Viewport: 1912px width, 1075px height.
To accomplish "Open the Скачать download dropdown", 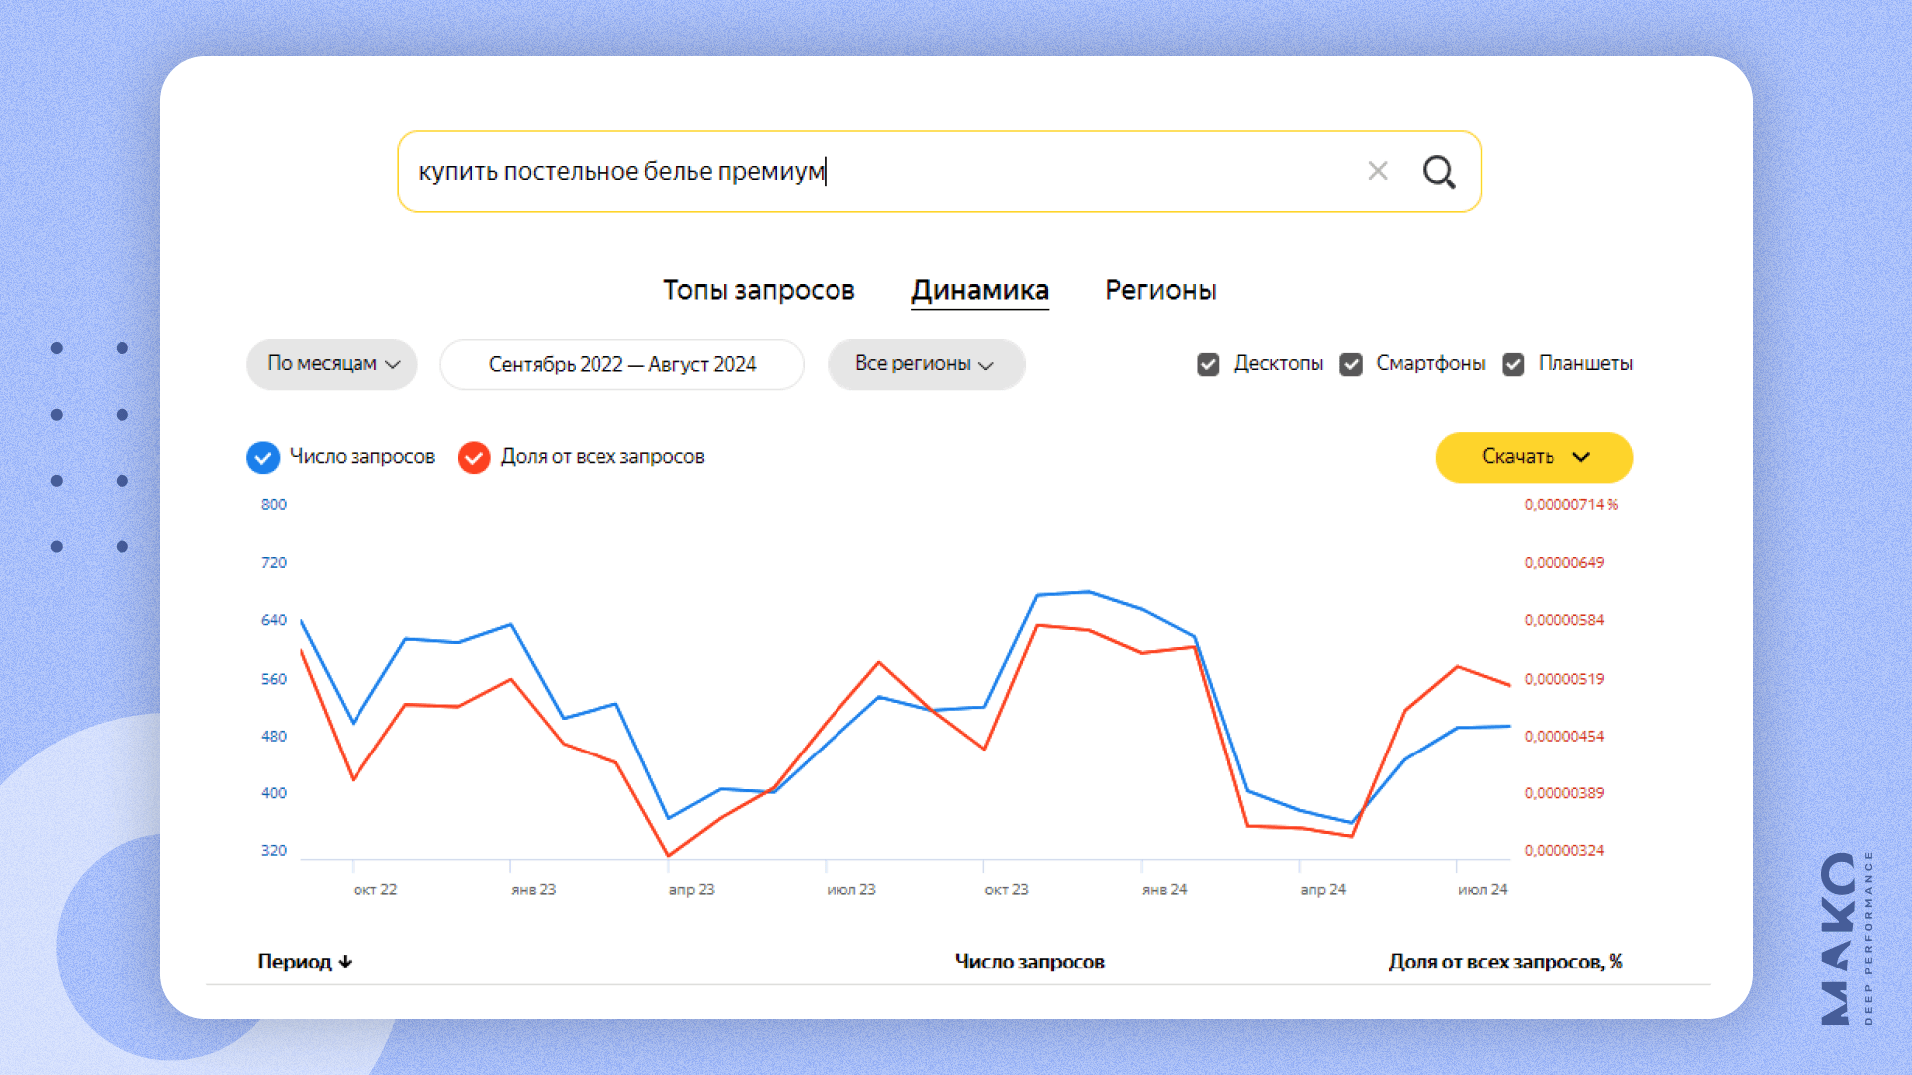I will pos(1534,457).
